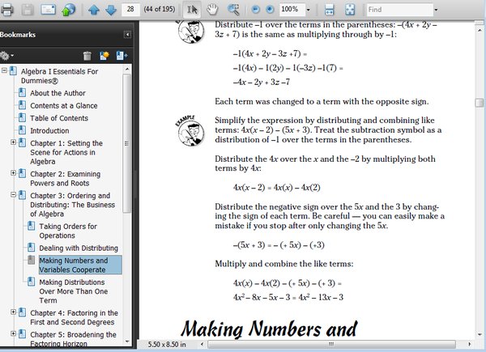Click the Print icon in the toolbar
This screenshot has height=352, width=486.
7,10
